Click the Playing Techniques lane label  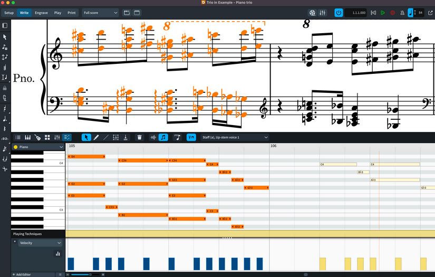click(x=27, y=234)
